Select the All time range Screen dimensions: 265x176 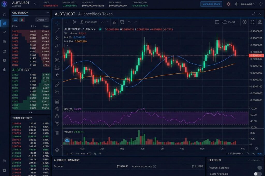pos(100,154)
